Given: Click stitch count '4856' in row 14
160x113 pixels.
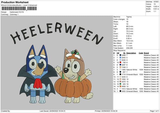Looking at the screenshot, I should coord(124,87).
